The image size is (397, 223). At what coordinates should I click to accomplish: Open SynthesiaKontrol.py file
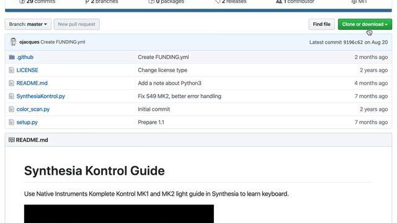[41, 96]
